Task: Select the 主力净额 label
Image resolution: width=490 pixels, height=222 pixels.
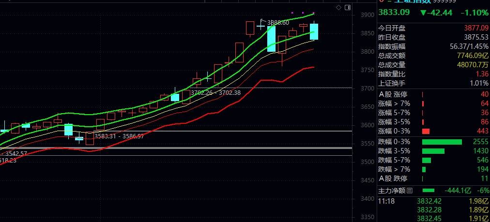Action: click(x=392, y=191)
